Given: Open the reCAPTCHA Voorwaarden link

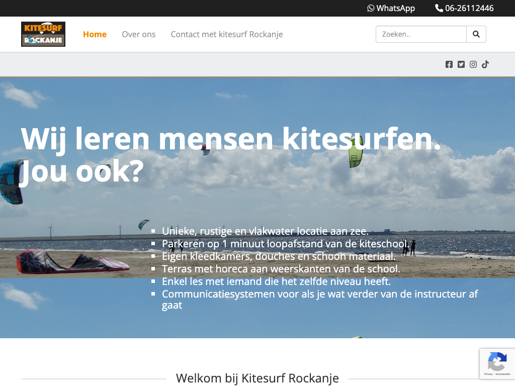Looking at the screenshot, I should point(503,374).
